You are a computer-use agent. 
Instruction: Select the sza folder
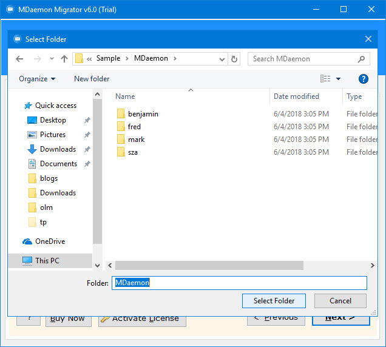click(x=133, y=152)
